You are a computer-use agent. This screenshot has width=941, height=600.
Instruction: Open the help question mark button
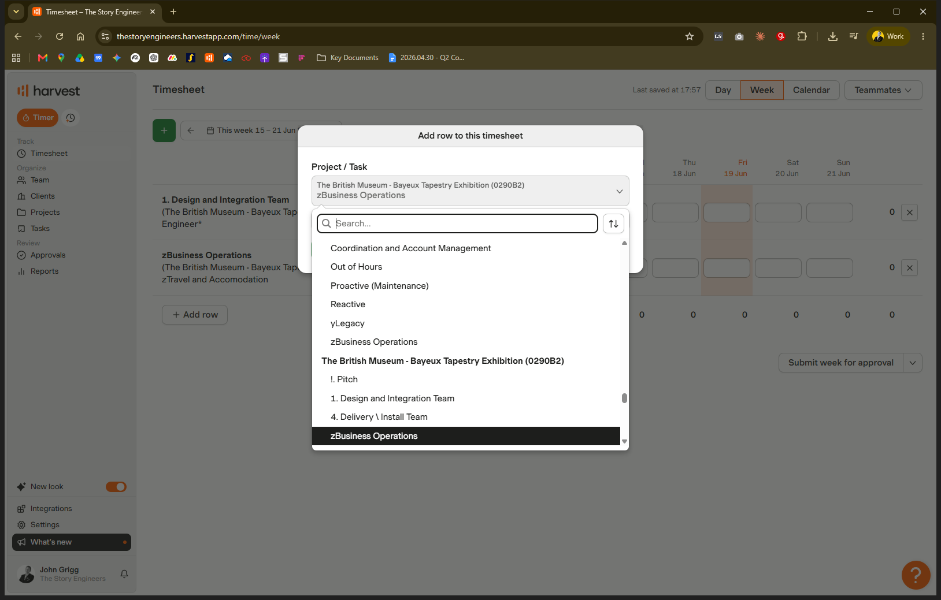[x=916, y=575]
